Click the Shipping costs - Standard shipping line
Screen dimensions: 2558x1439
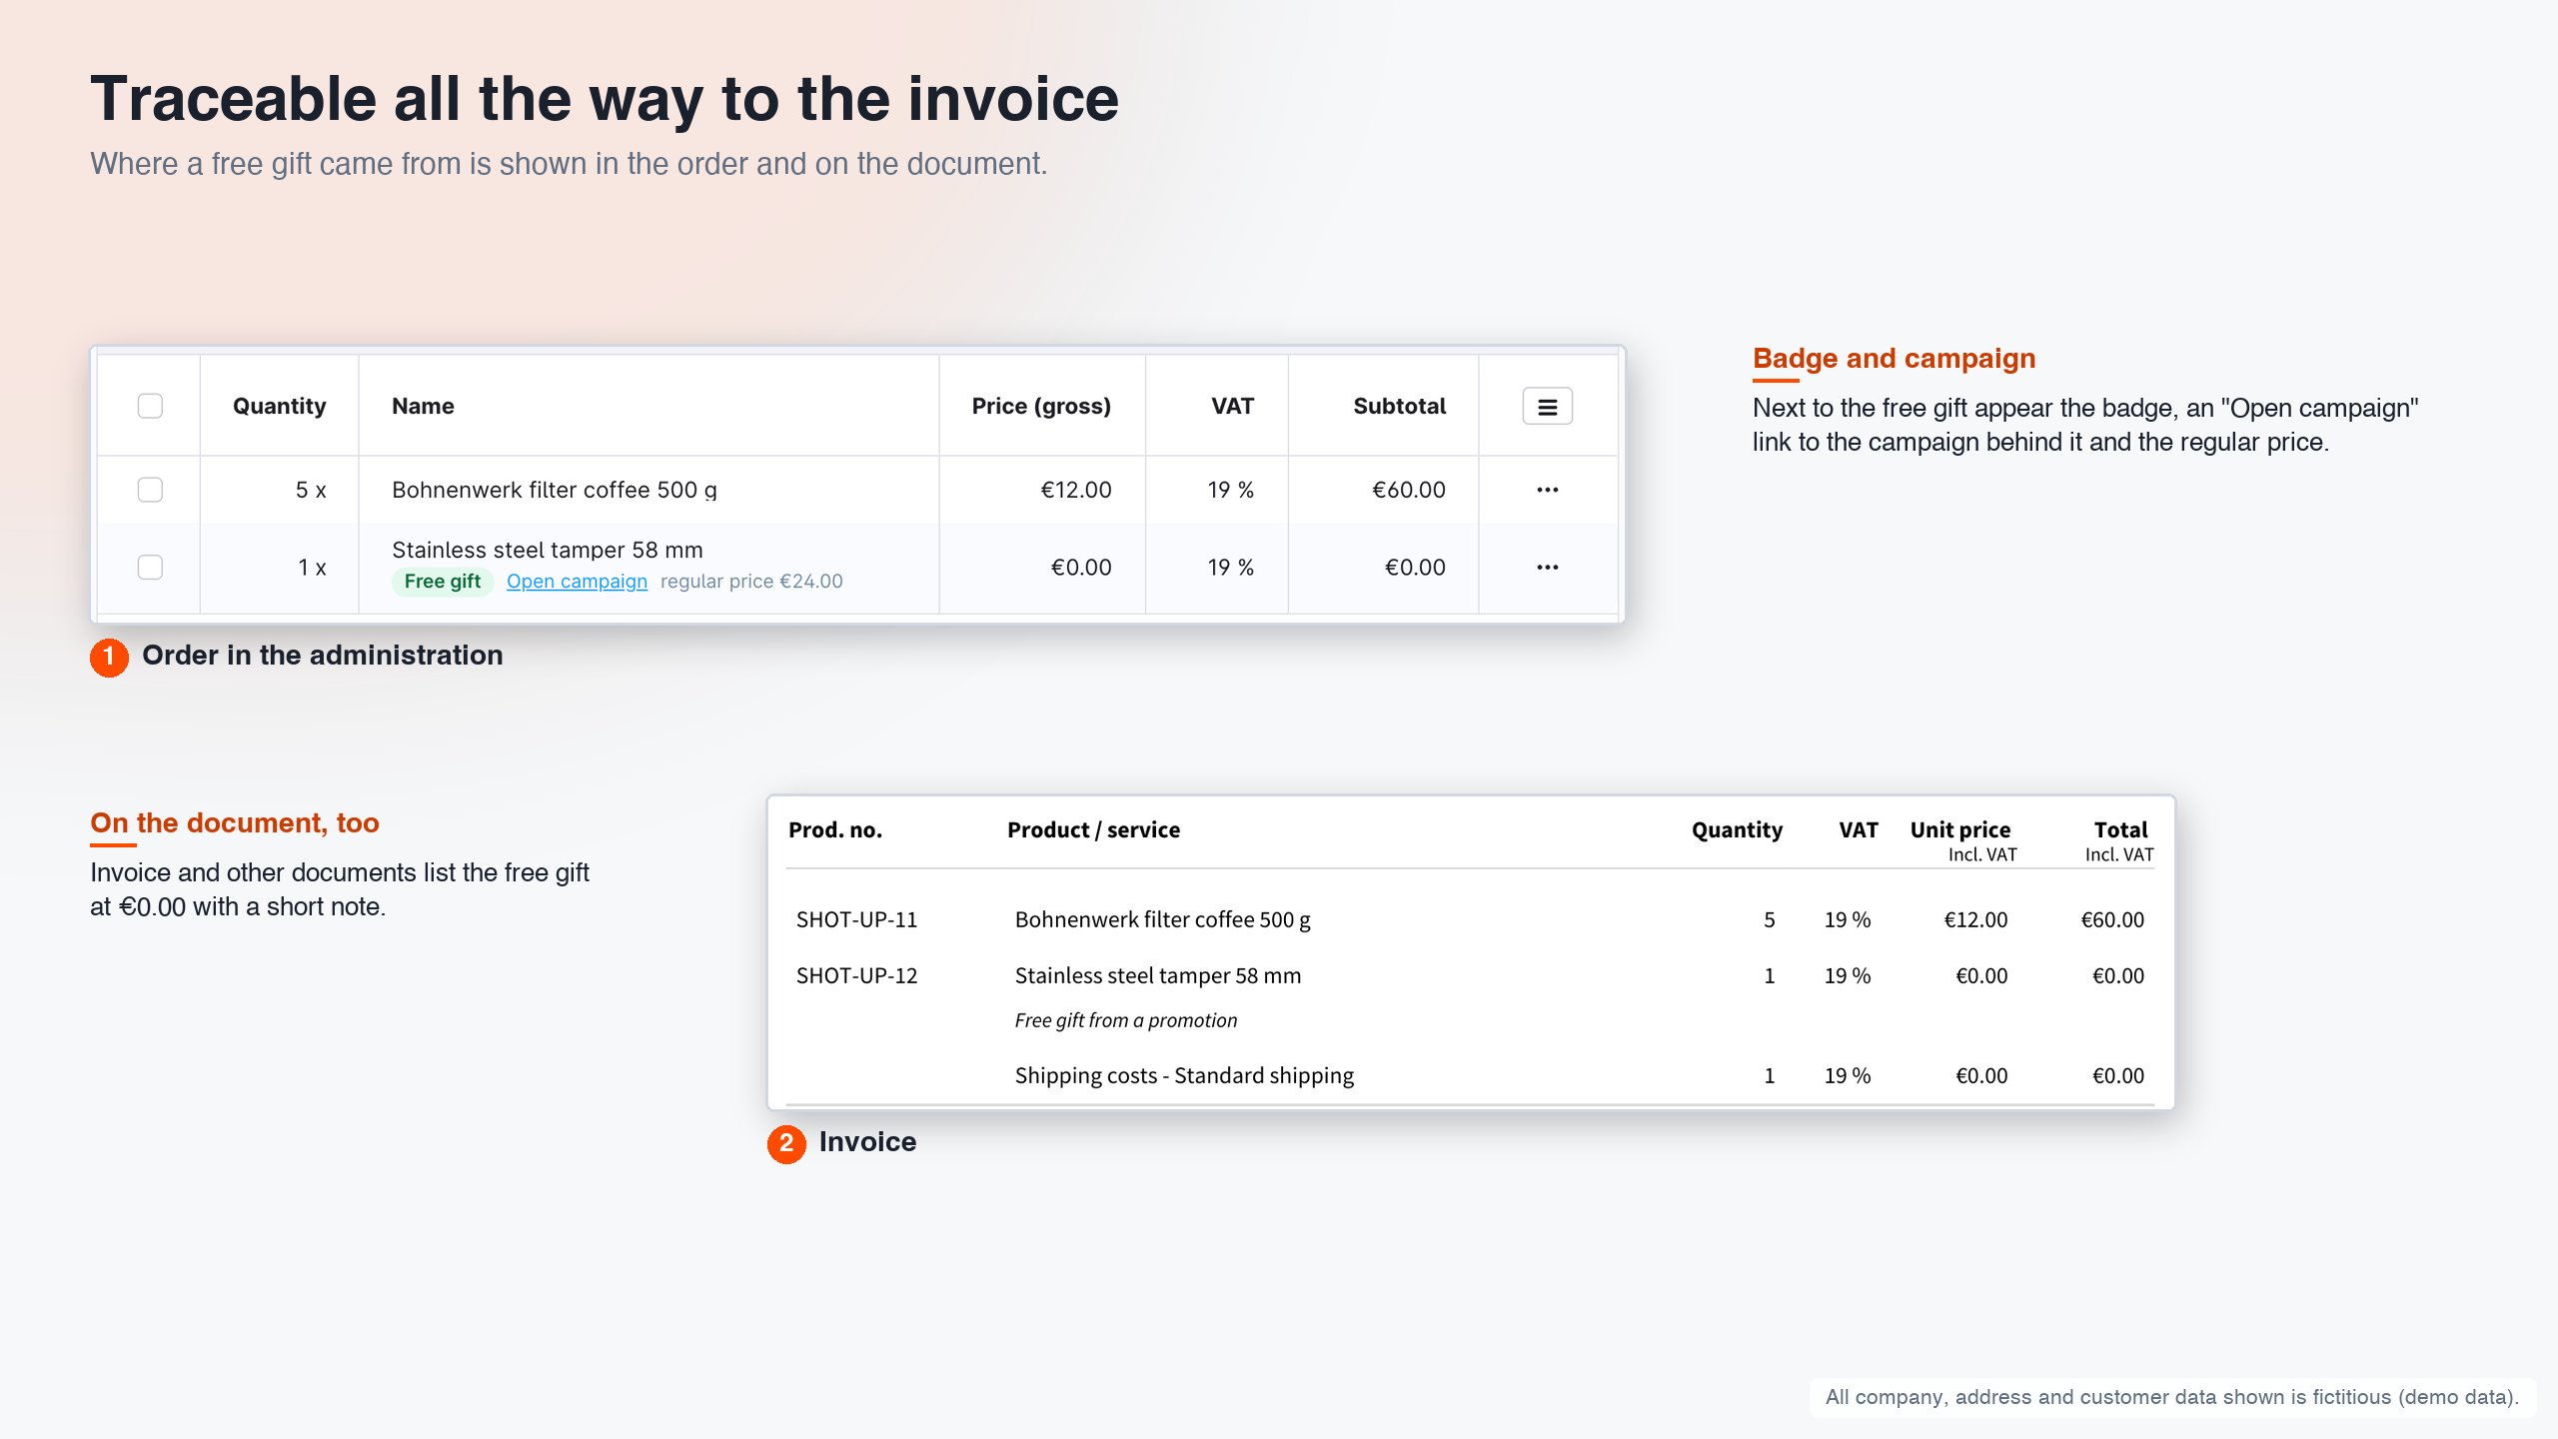pos(1184,1075)
